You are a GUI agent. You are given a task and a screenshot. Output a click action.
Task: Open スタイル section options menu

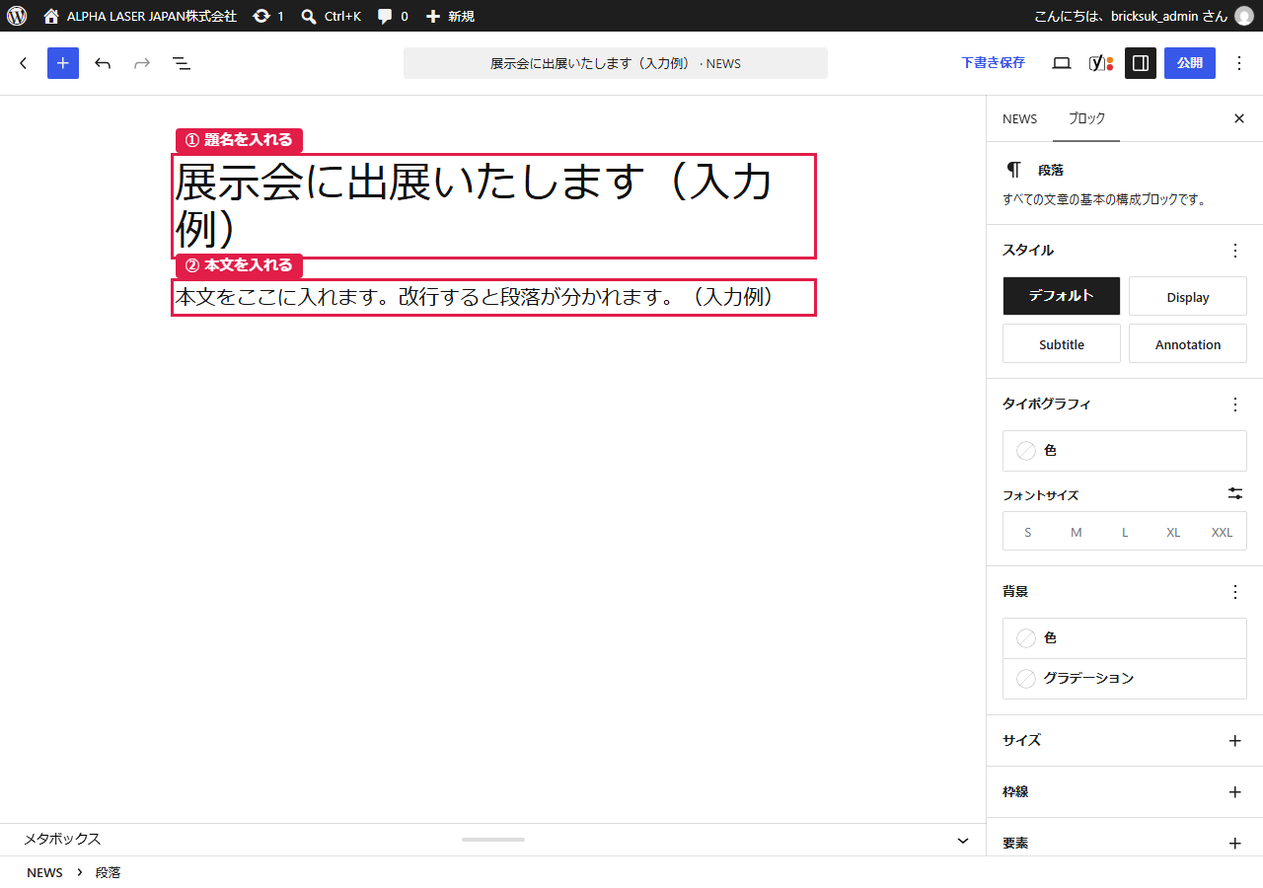click(x=1235, y=251)
